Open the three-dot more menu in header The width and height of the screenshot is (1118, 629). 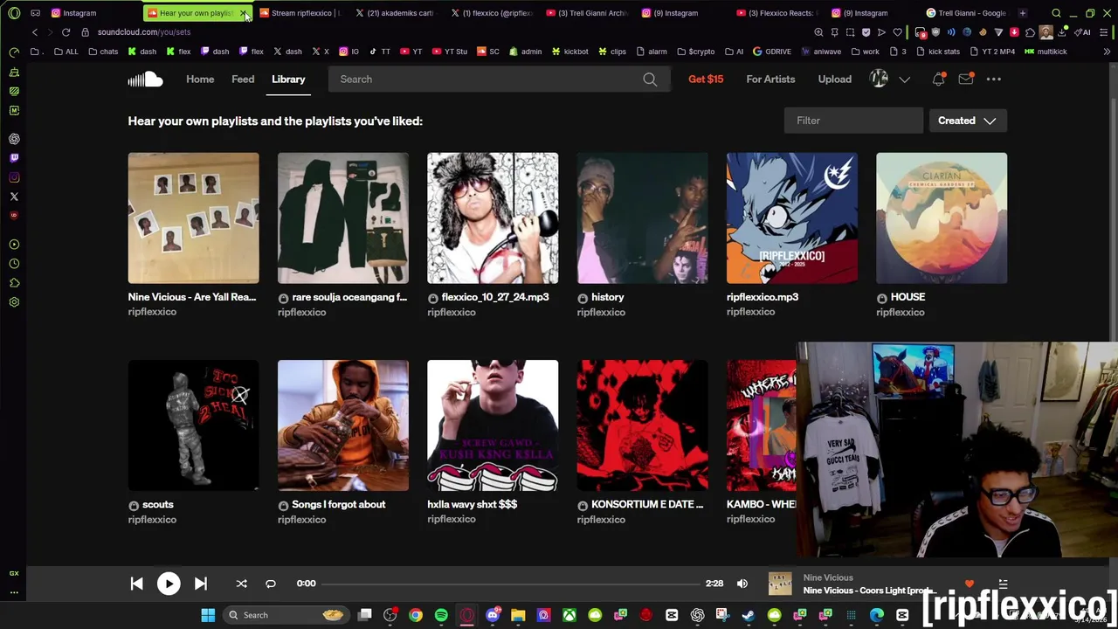(x=994, y=79)
